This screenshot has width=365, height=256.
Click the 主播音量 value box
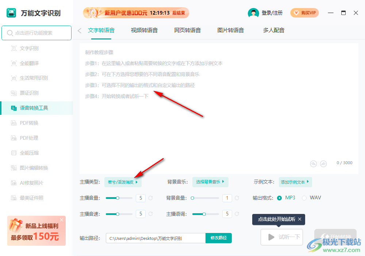pyautogui.click(x=141, y=198)
